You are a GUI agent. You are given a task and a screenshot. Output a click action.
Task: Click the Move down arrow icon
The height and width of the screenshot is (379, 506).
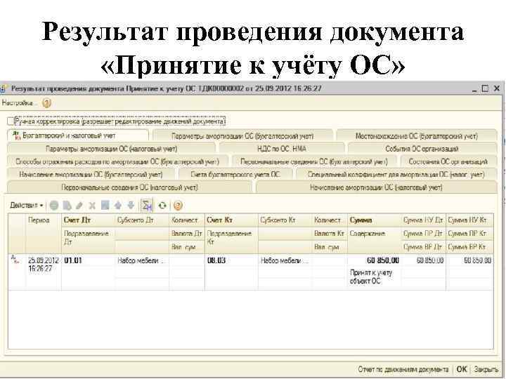(131, 205)
